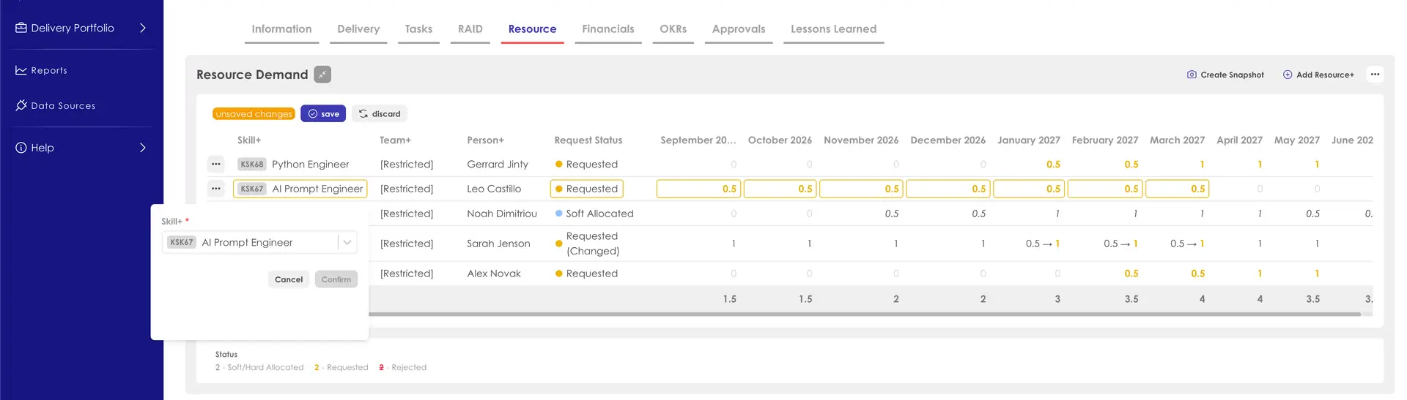Open the Delivery Portfolio sidebar item
Image resolution: width=1407 pixels, height=400 pixels.
tap(81, 28)
